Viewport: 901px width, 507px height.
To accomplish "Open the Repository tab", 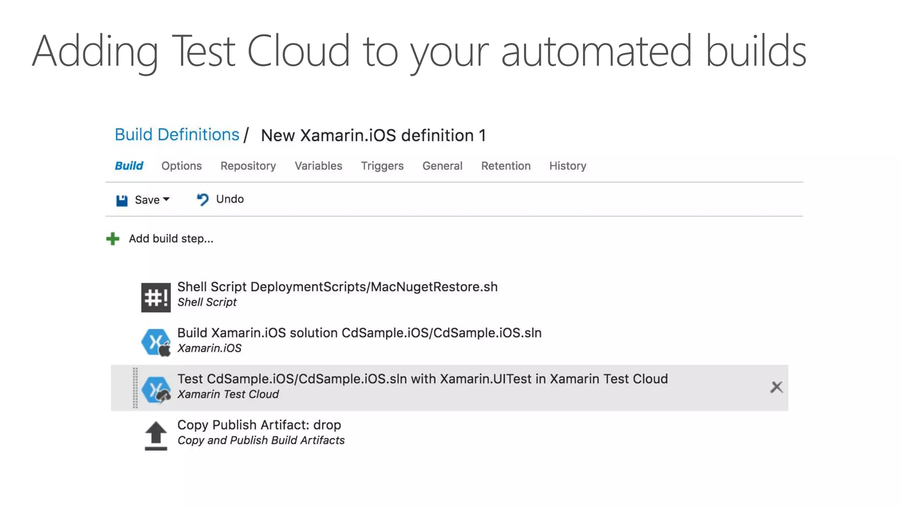I will point(248,166).
